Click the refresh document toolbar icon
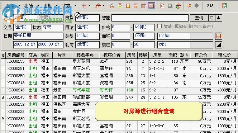238x133 pixels. tap(162, 6)
